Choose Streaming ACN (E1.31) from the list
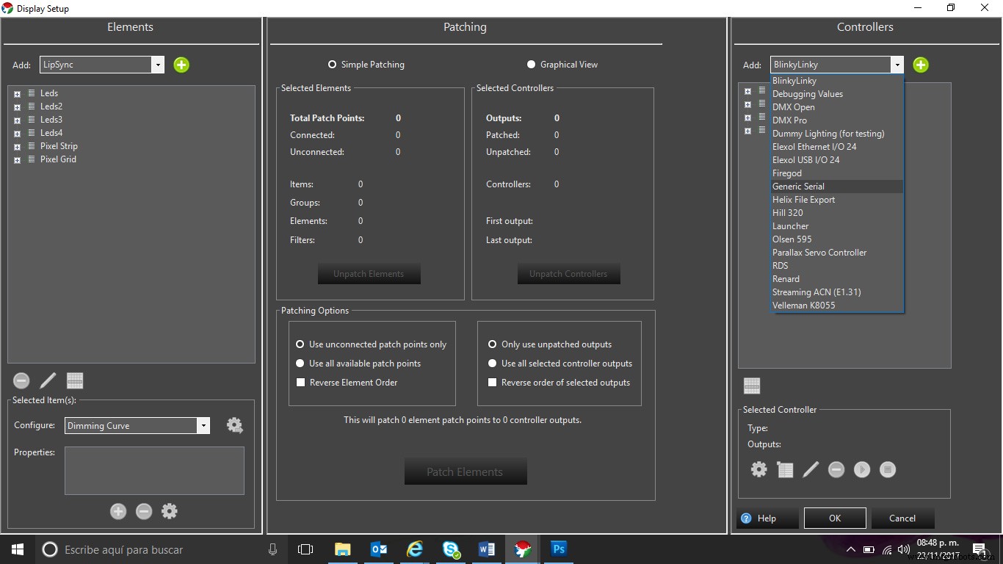 tap(816, 292)
